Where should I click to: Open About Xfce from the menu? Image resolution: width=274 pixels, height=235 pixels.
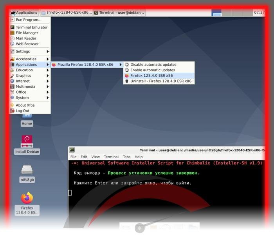[x=30, y=105]
